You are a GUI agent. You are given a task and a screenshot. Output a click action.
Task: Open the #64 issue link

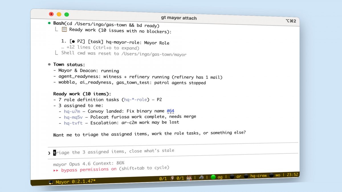170,111
